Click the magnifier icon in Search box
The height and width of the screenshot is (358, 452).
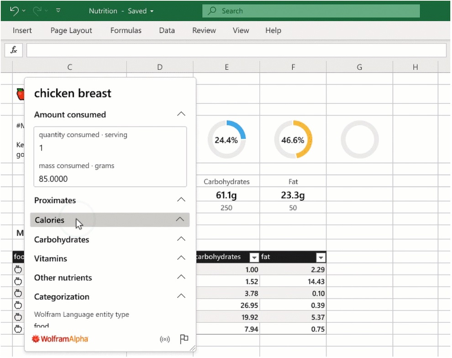[x=212, y=11]
